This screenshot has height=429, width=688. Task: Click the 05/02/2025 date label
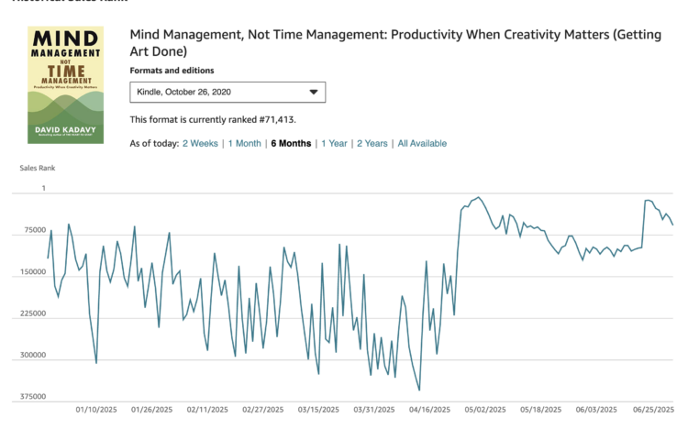485,410
